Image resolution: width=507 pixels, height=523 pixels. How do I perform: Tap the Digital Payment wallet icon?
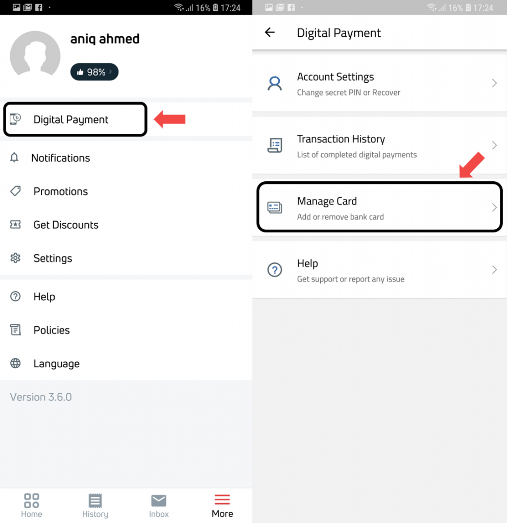point(15,118)
